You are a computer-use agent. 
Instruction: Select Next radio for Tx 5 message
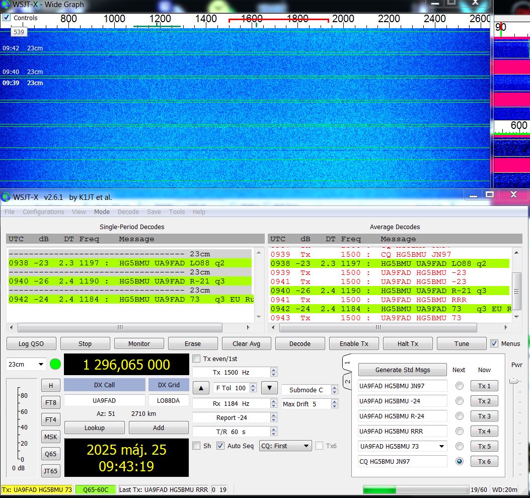click(x=460, y=446)
